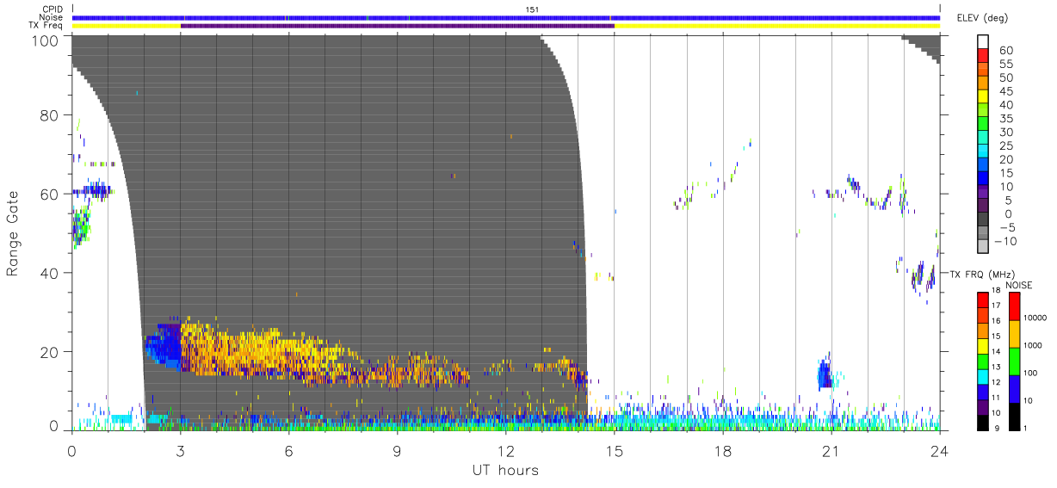The width and height of the screenshot is (1057, 488).
Task: Select yellow swatch in ELEV color bar
Action: pyautogui.click(x=983, y=96)
